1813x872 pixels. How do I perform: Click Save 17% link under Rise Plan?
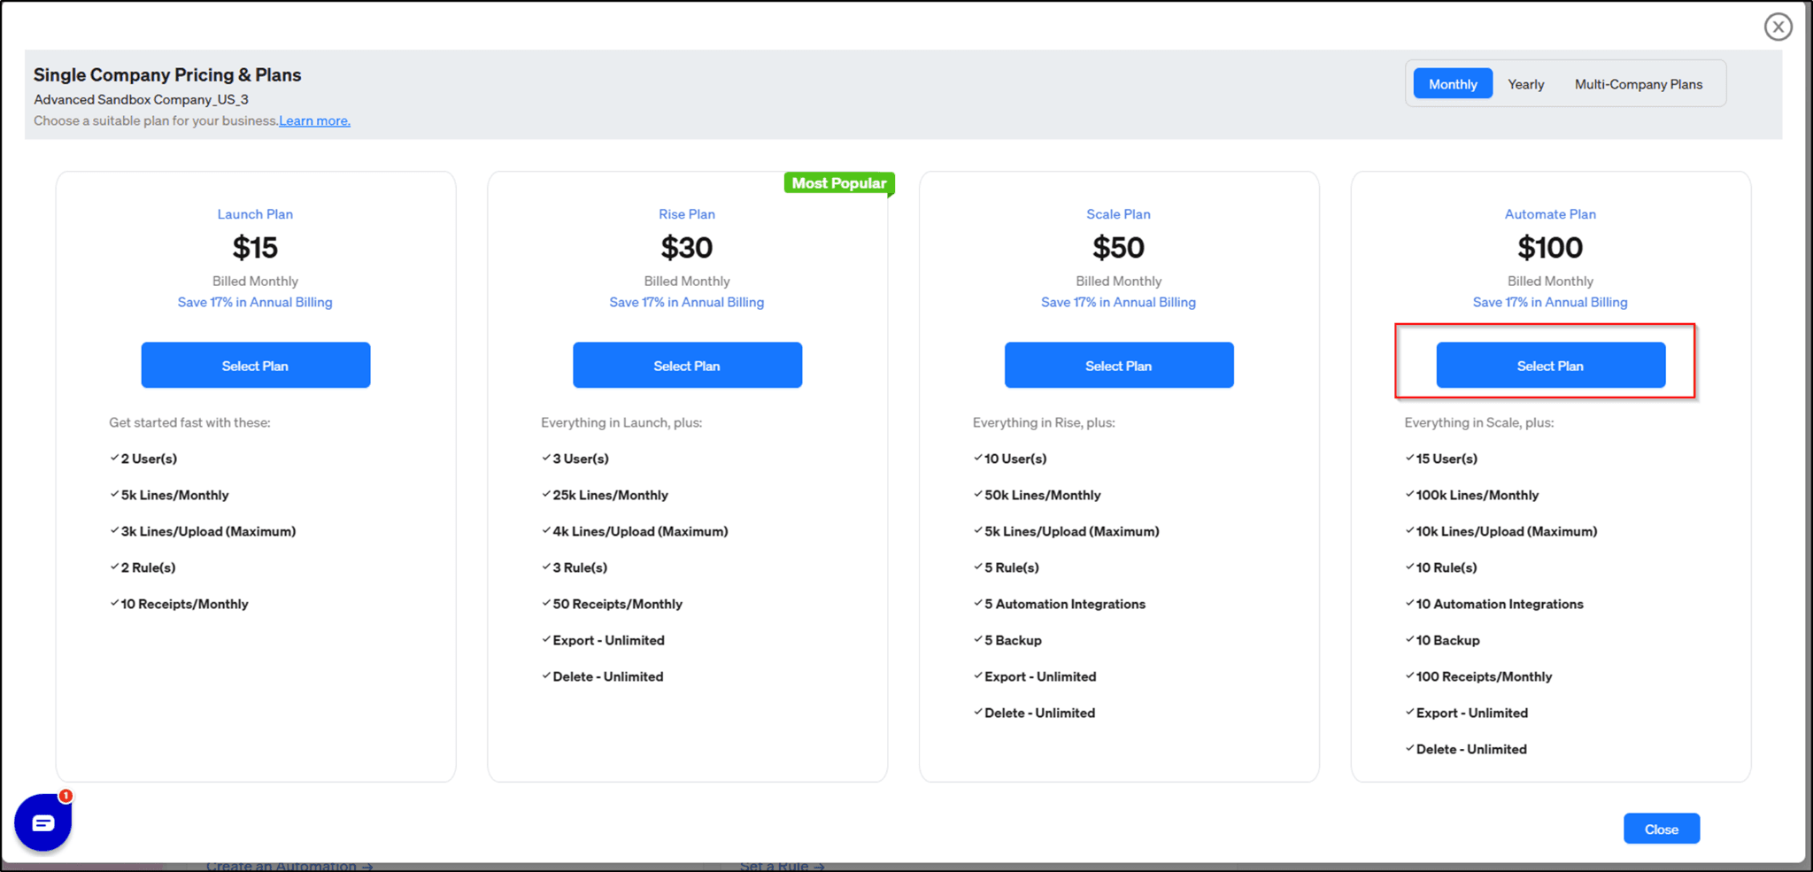687,303
